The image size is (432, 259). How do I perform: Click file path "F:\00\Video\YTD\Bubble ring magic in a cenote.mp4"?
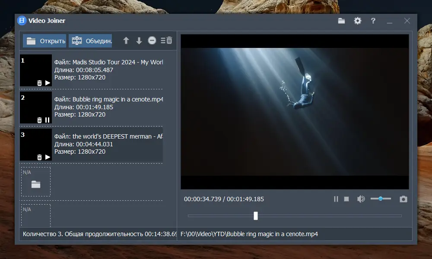point(249,234)
